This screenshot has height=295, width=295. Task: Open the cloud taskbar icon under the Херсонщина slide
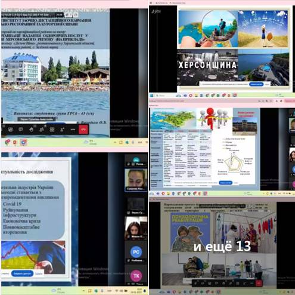(179, 96)
